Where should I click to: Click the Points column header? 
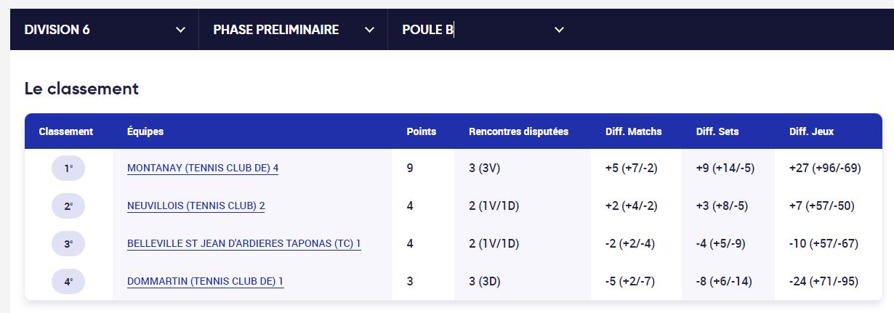(x=422, y=131)
